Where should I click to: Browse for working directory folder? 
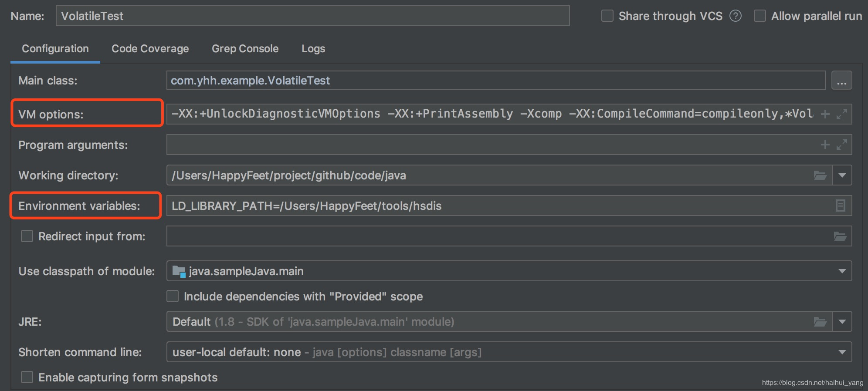820,175
